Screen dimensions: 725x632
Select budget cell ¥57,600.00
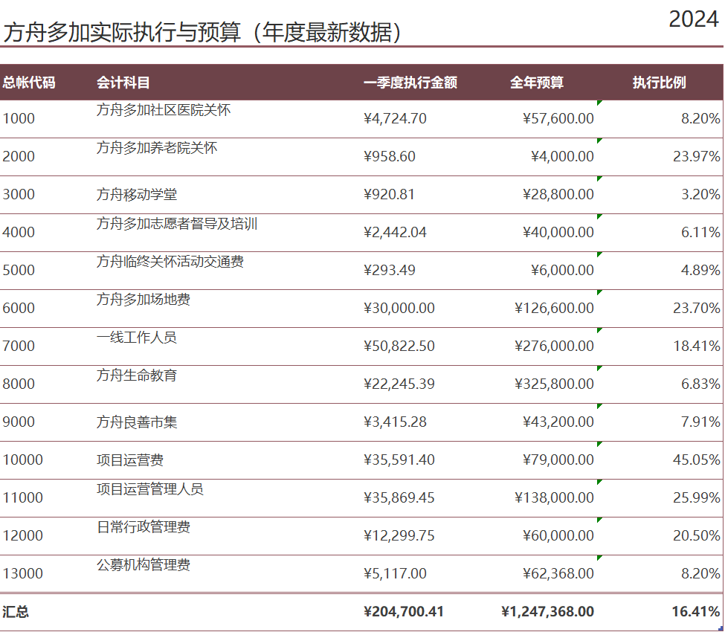click(x=558, y=118)
